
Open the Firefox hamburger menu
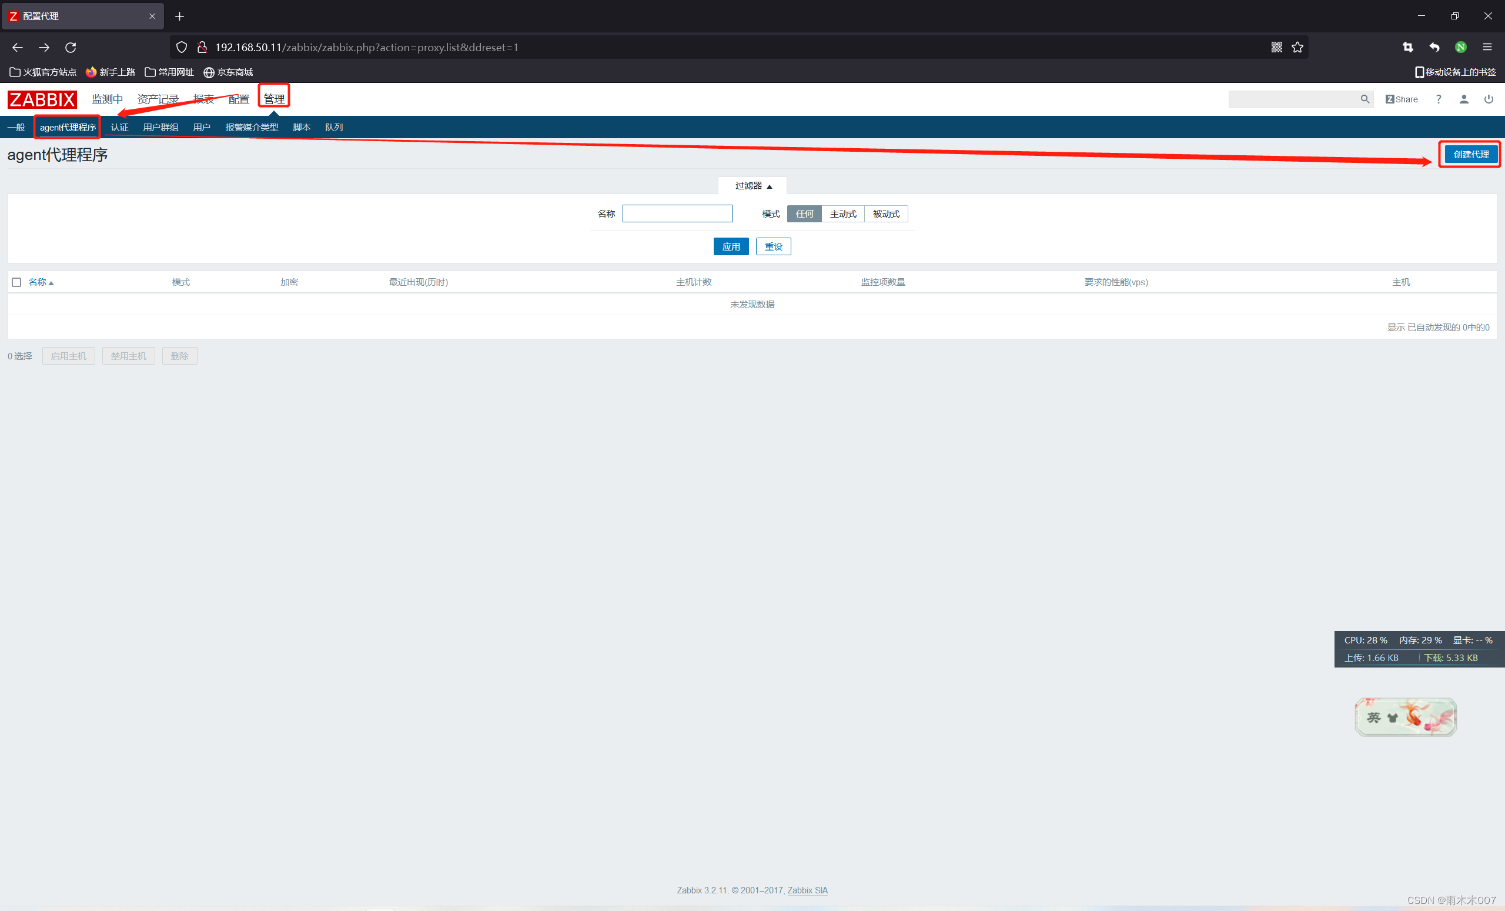[1487, 47]
